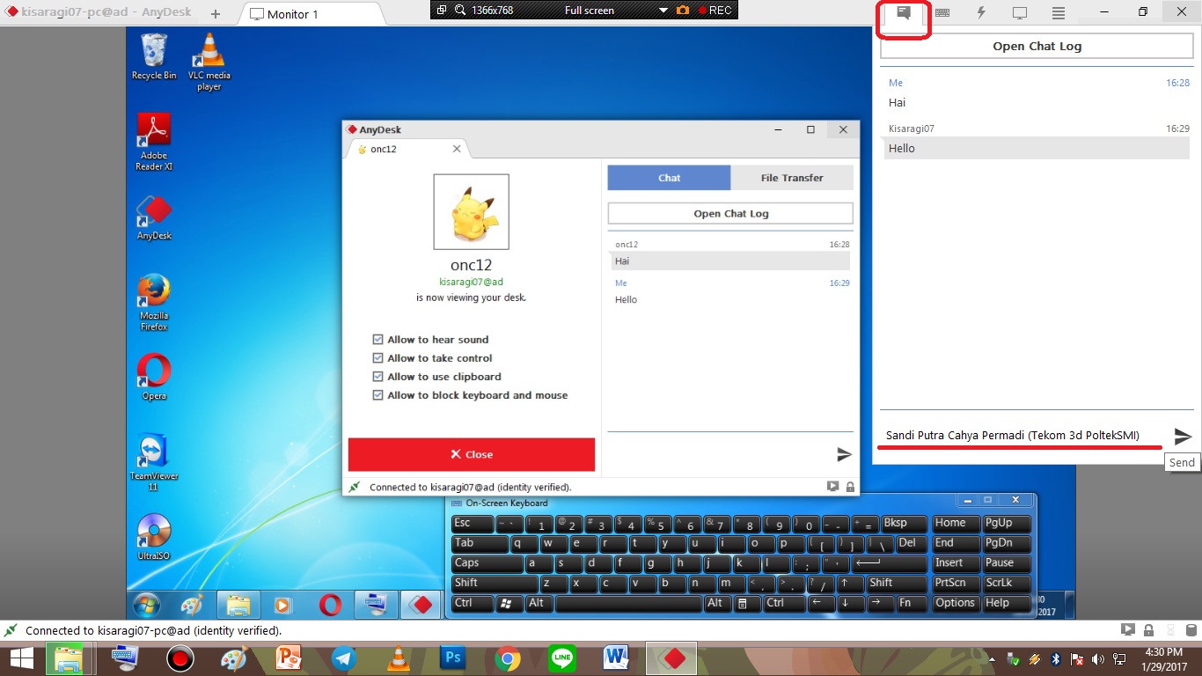Click 'kisaragi07@ad' green address text
Image resolution: width=1202 pixels, height=676 pixels.
pyautogui.click(x=471, y=283)
